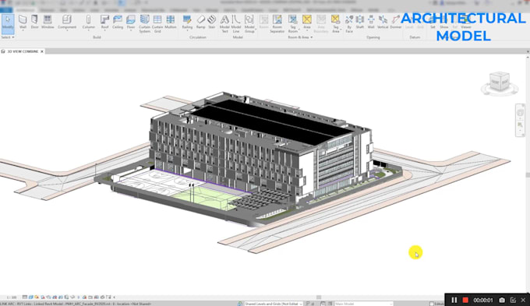The width and height of the screenshot is (530, 306).
Task: Click the view detail level icon
Action: 25,297
